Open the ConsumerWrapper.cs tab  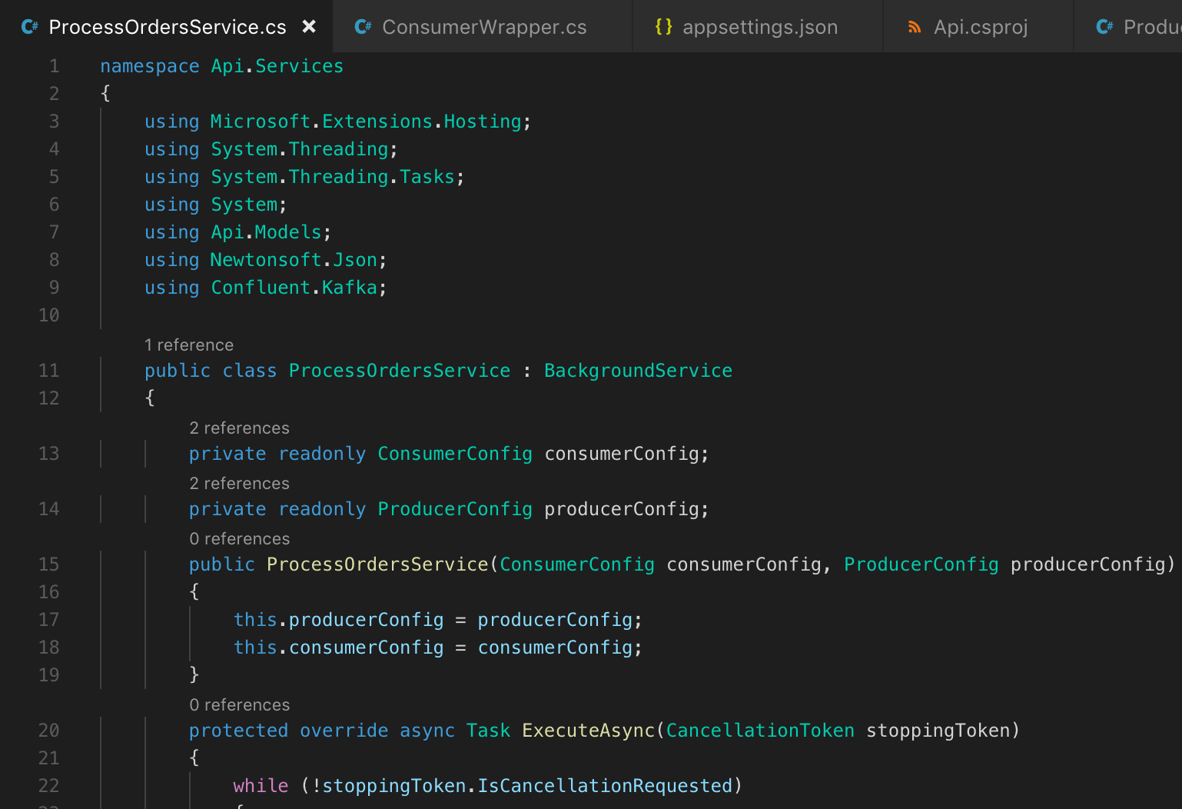click(x=484, y=27)
